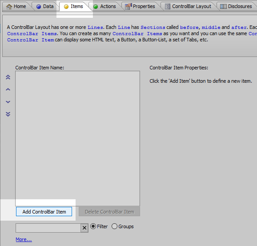
Task: Open the ControlBar Layout tab
Action: (x=189, y=6)
